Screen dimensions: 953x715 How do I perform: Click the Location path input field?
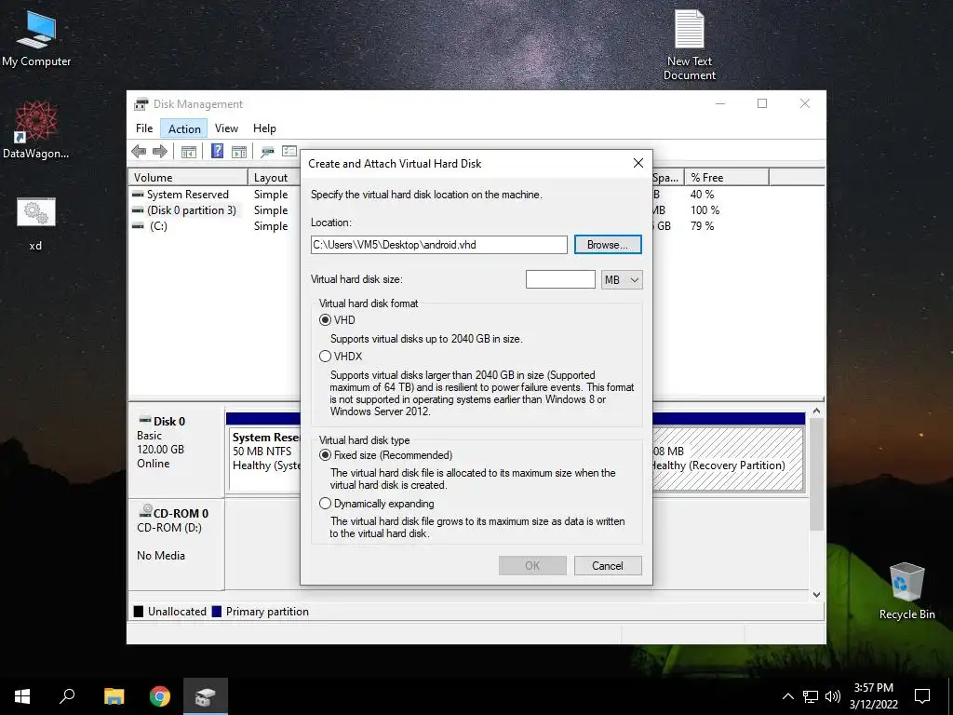(439, 245)
